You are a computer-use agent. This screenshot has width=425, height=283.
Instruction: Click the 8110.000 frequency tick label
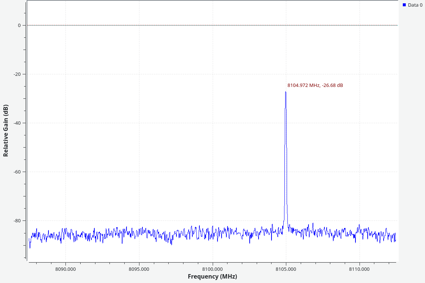360,269
